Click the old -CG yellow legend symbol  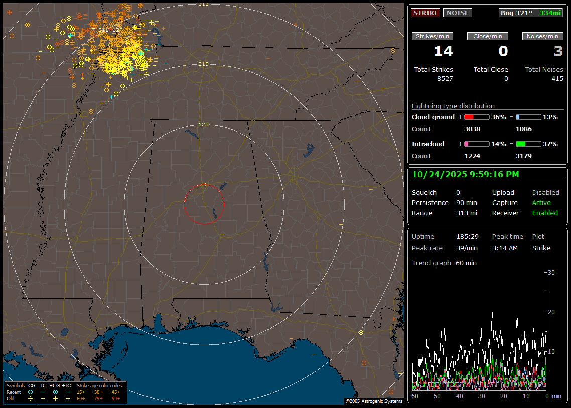click(x=30, y=398)
